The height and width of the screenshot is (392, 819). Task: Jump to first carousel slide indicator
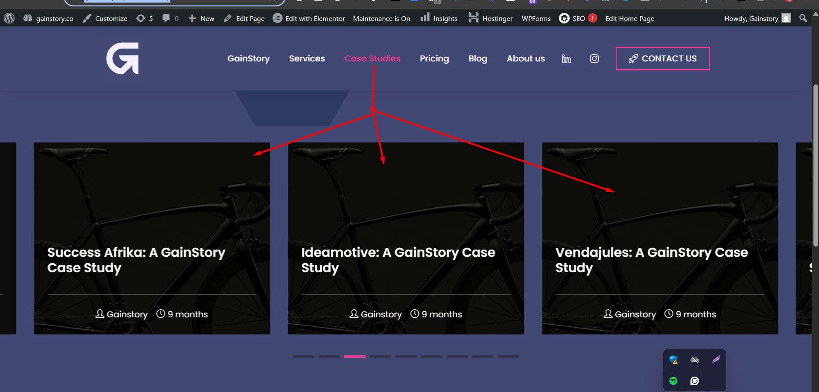coord(304,357)
